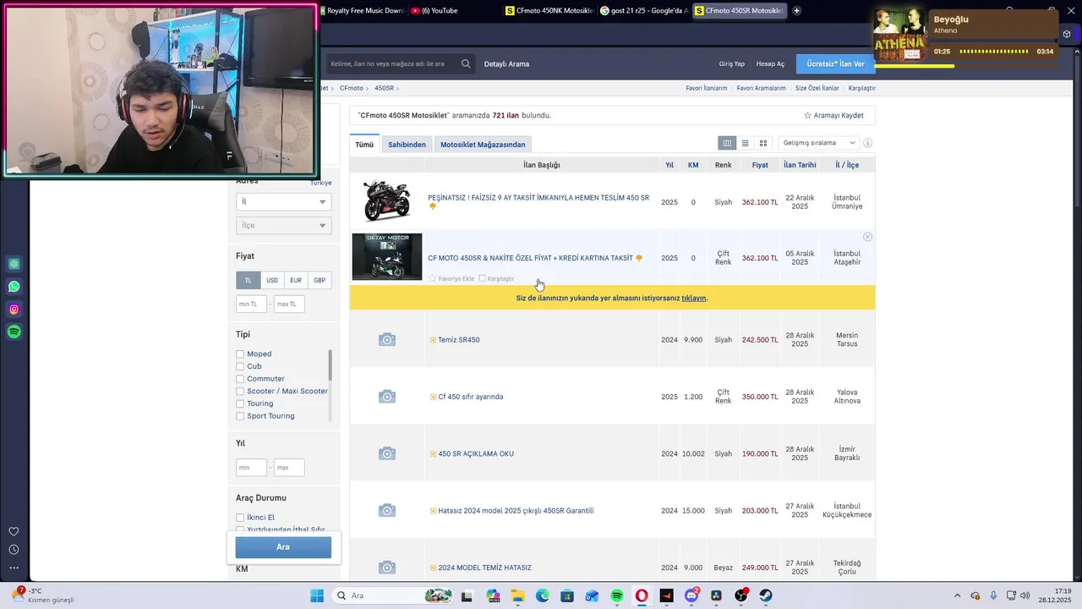1082x609 pixels.
Task: Open new browser tab with plus icon
Action: [x=796, y=11]
